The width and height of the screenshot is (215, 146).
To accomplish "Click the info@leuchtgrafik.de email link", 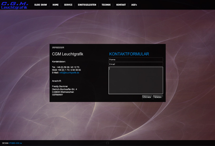I will (x=69, y=73).
